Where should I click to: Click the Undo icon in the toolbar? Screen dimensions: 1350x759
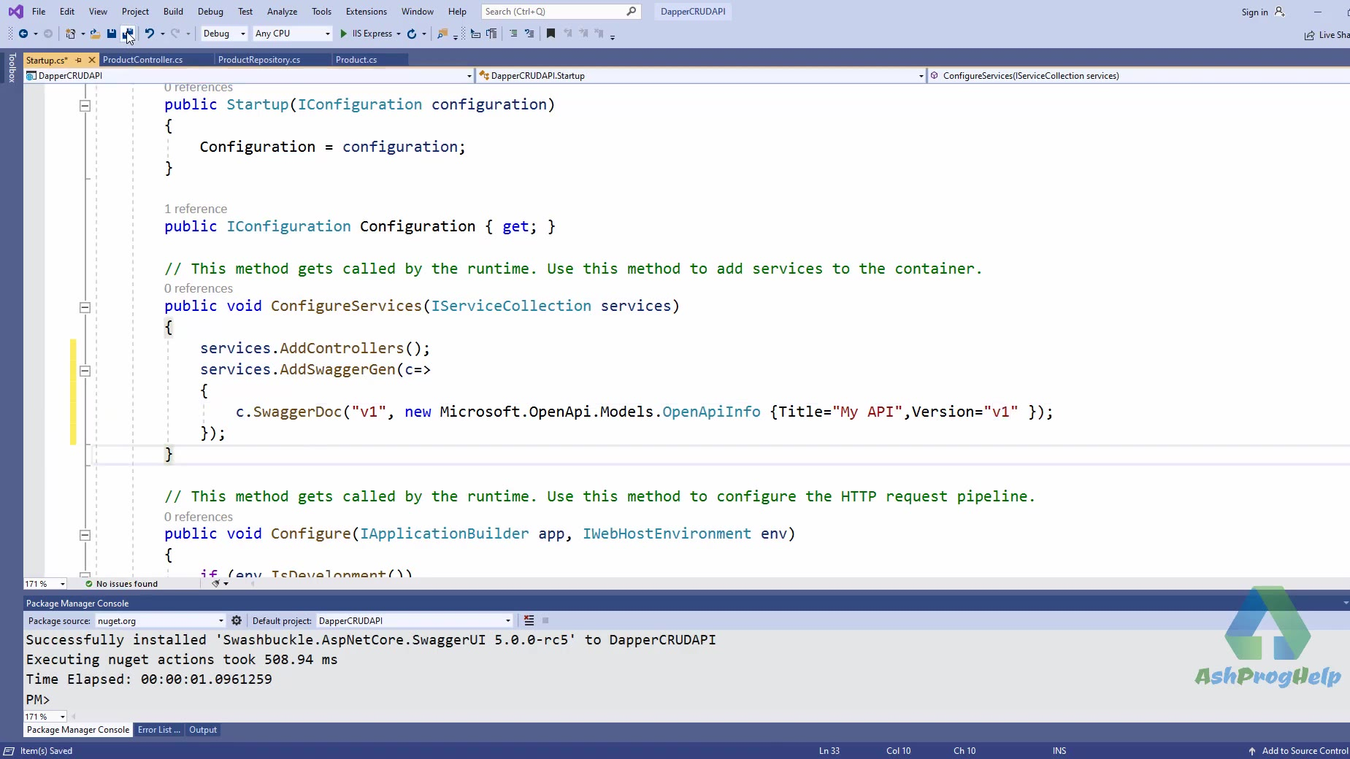(149, 34)
